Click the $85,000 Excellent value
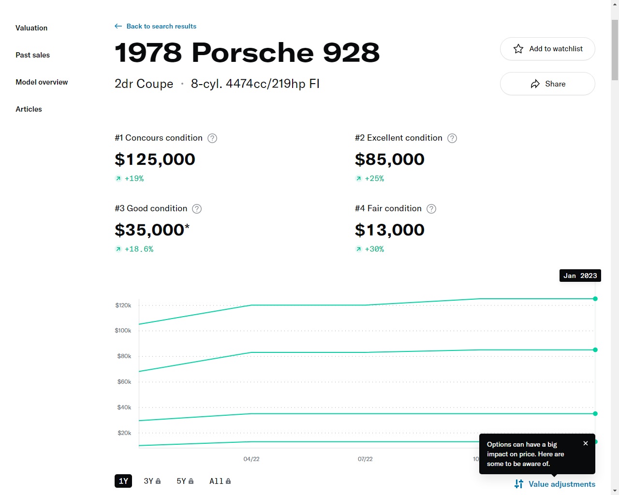619x495 pixels. 390,160
